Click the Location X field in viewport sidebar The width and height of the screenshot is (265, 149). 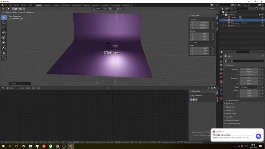(200, 22)
